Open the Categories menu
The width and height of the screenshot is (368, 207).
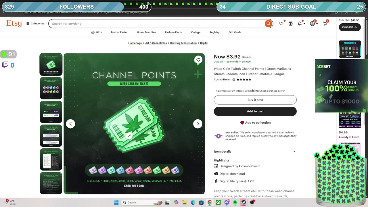35,24
